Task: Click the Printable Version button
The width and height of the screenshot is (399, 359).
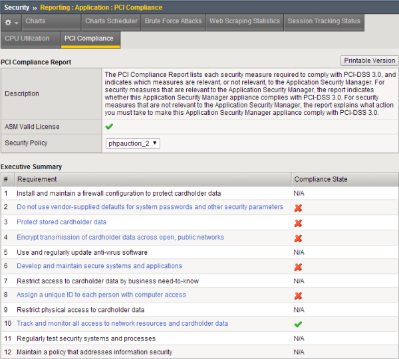Action: pos(369,60)
